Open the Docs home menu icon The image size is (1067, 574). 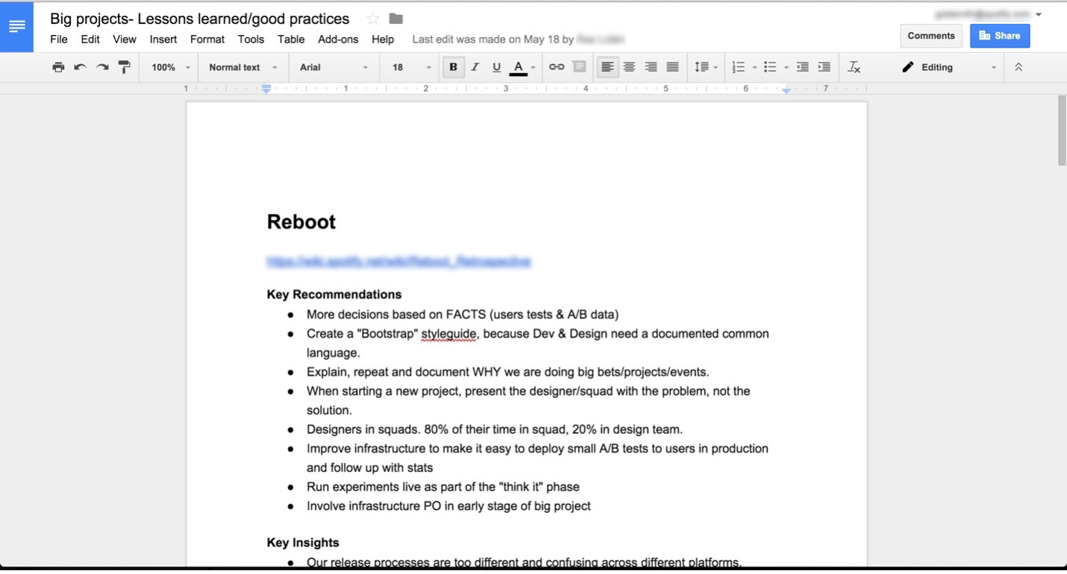coord(16,27)
